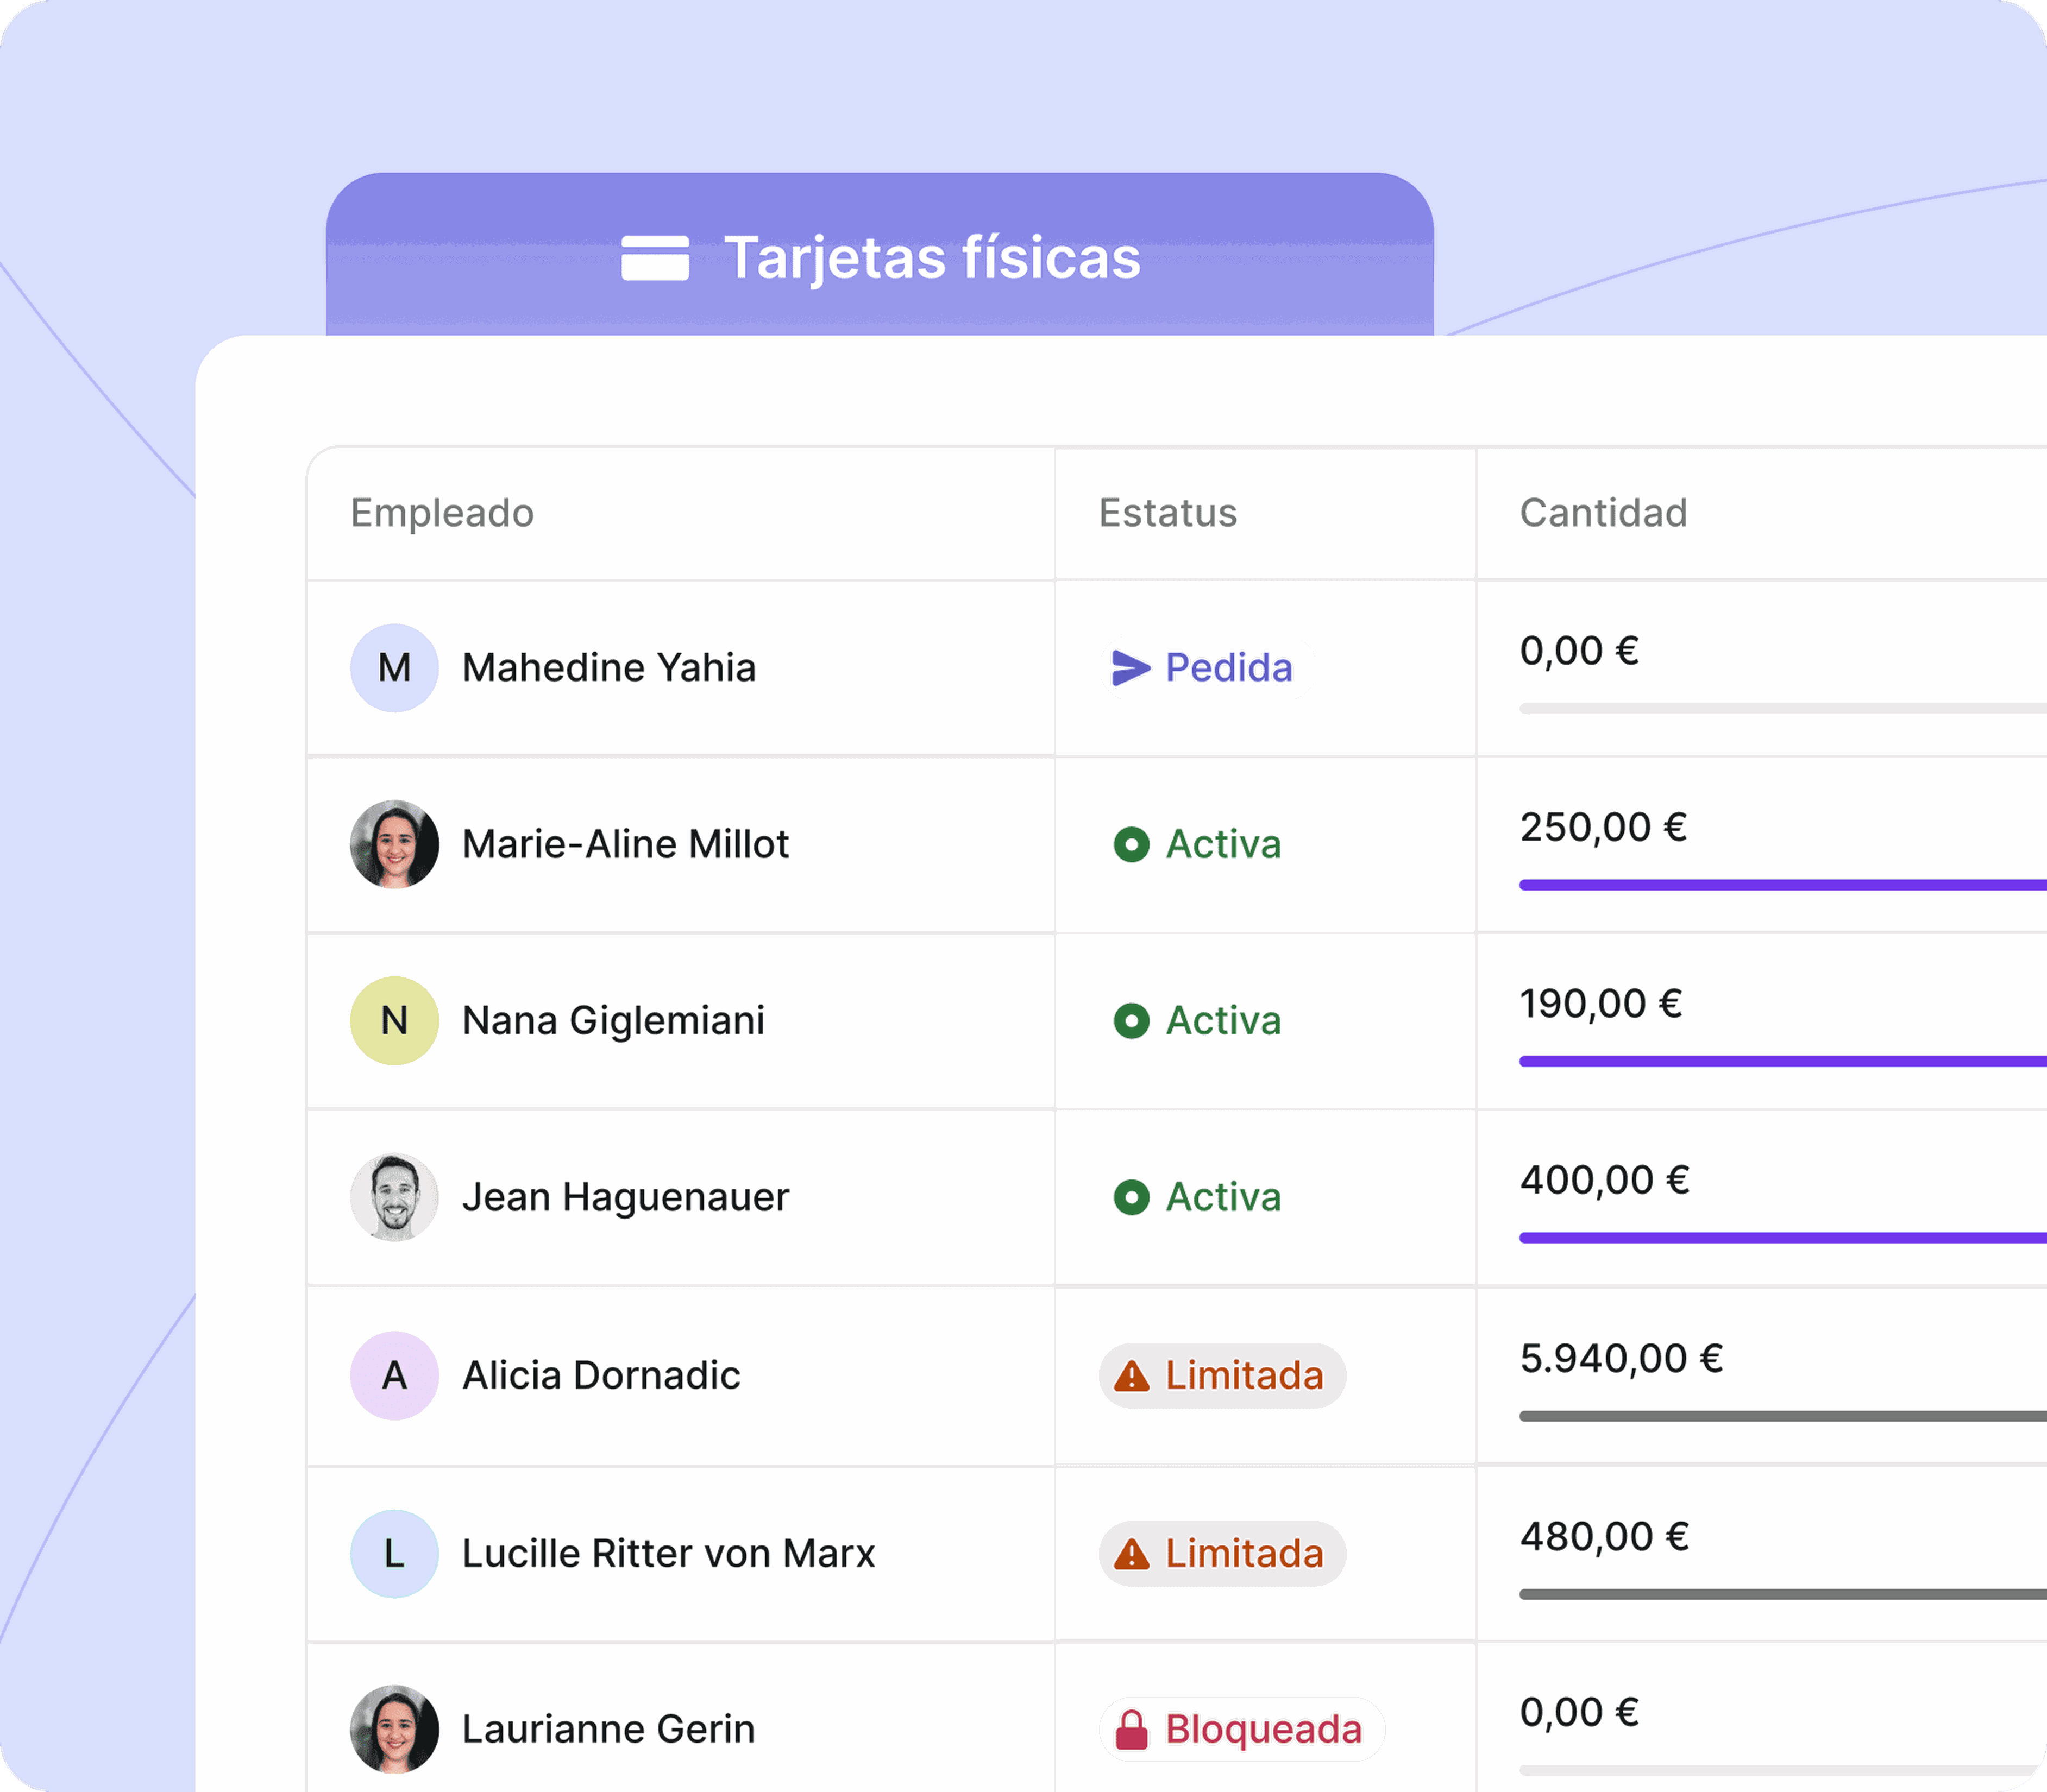Open the Tarjetas físicas tab
This screenshot has width=2047, height=1792.
880,255
